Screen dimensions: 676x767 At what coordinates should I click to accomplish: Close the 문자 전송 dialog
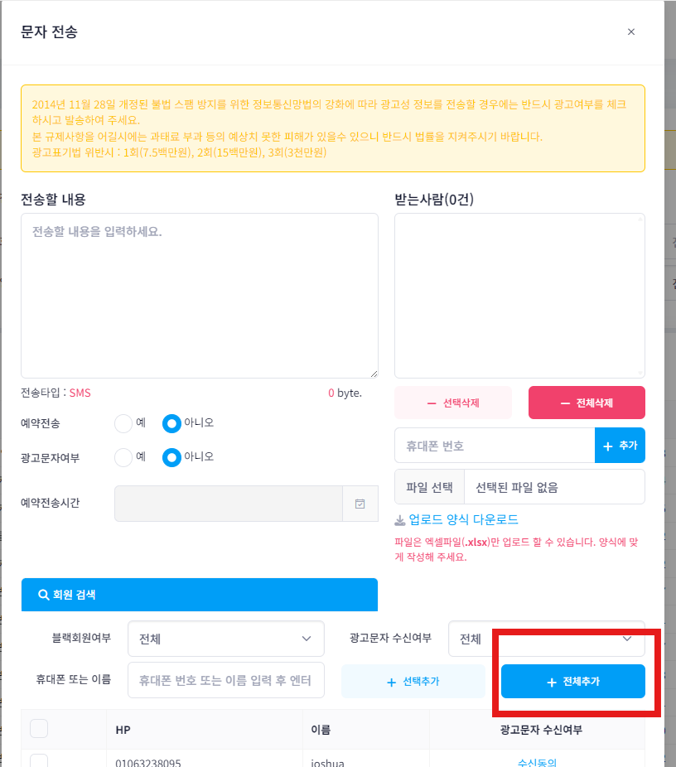point(631,32)
